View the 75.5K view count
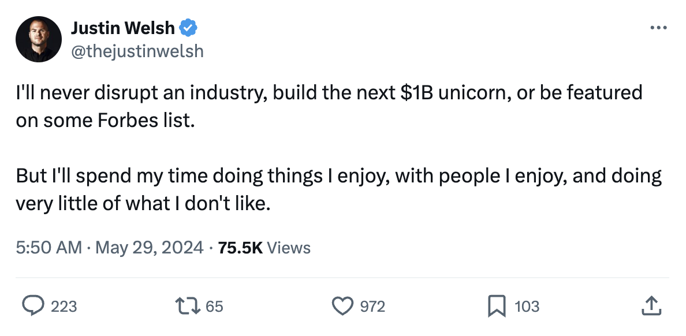The width and height of the screenshot is (686, 336). 241,248
